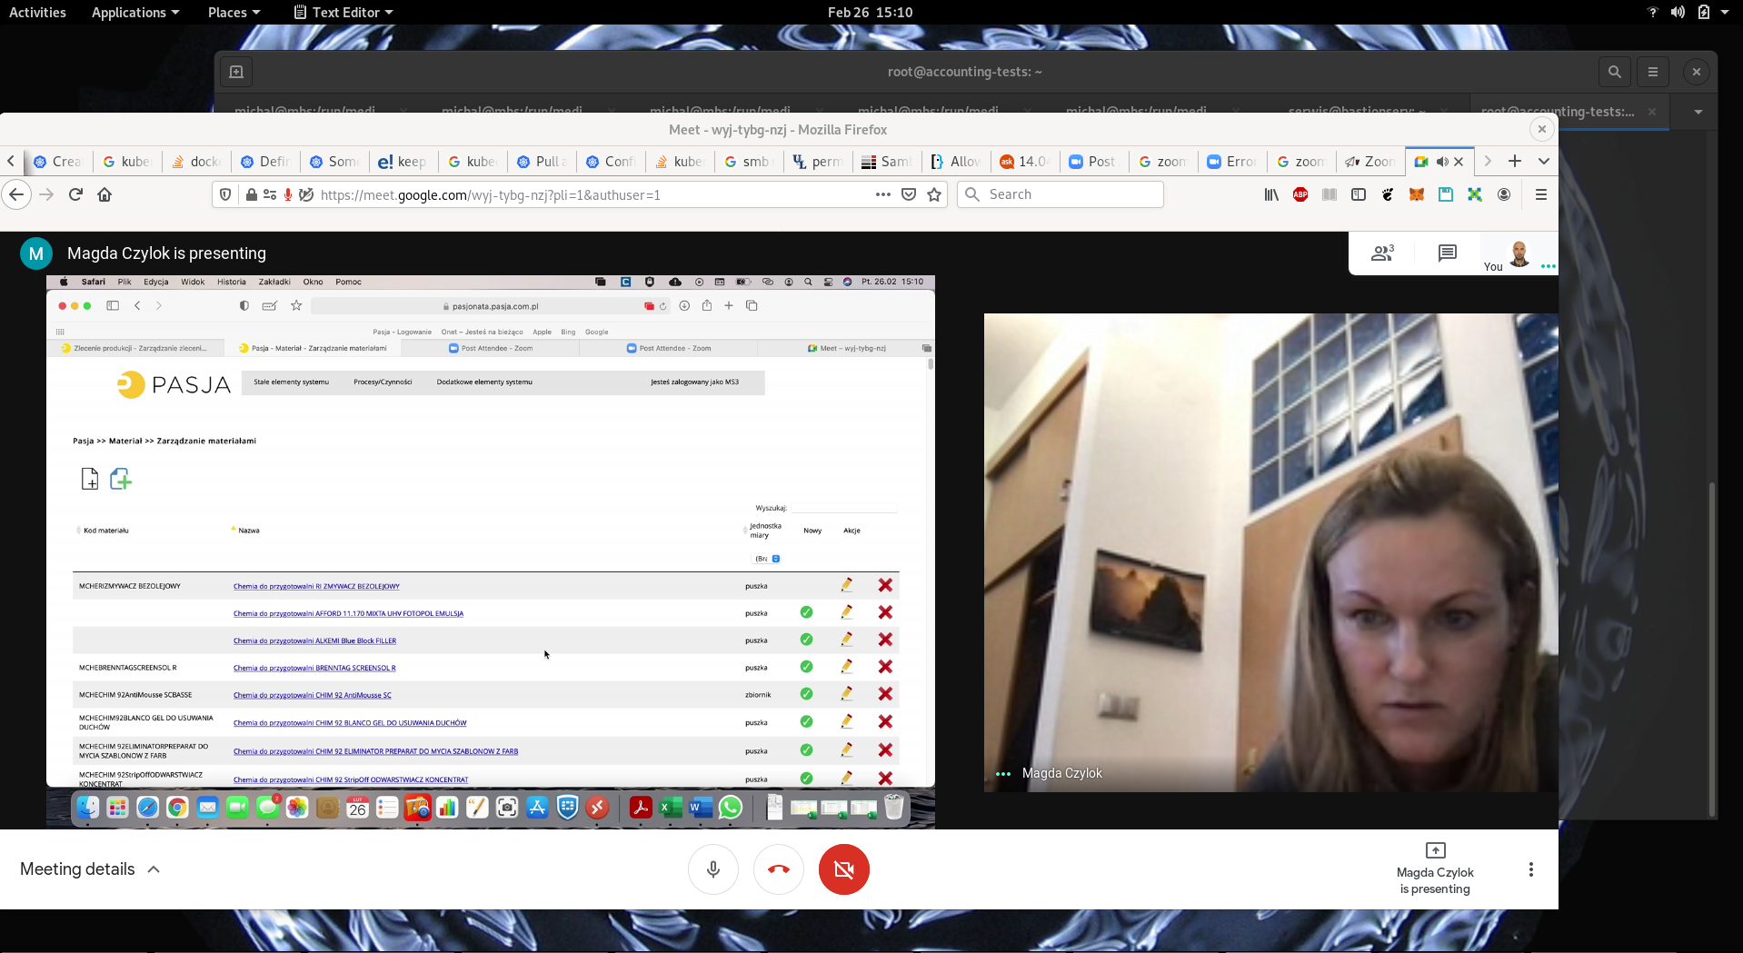Click the terminal window scrollbar
The width and height of the screenshot is (1743, 953).
pyautogui.click(x=1712, y=650)
